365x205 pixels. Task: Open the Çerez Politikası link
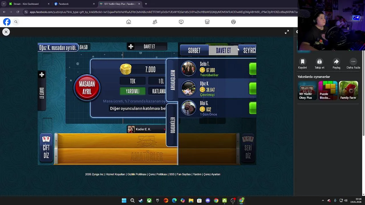point(158,174)
